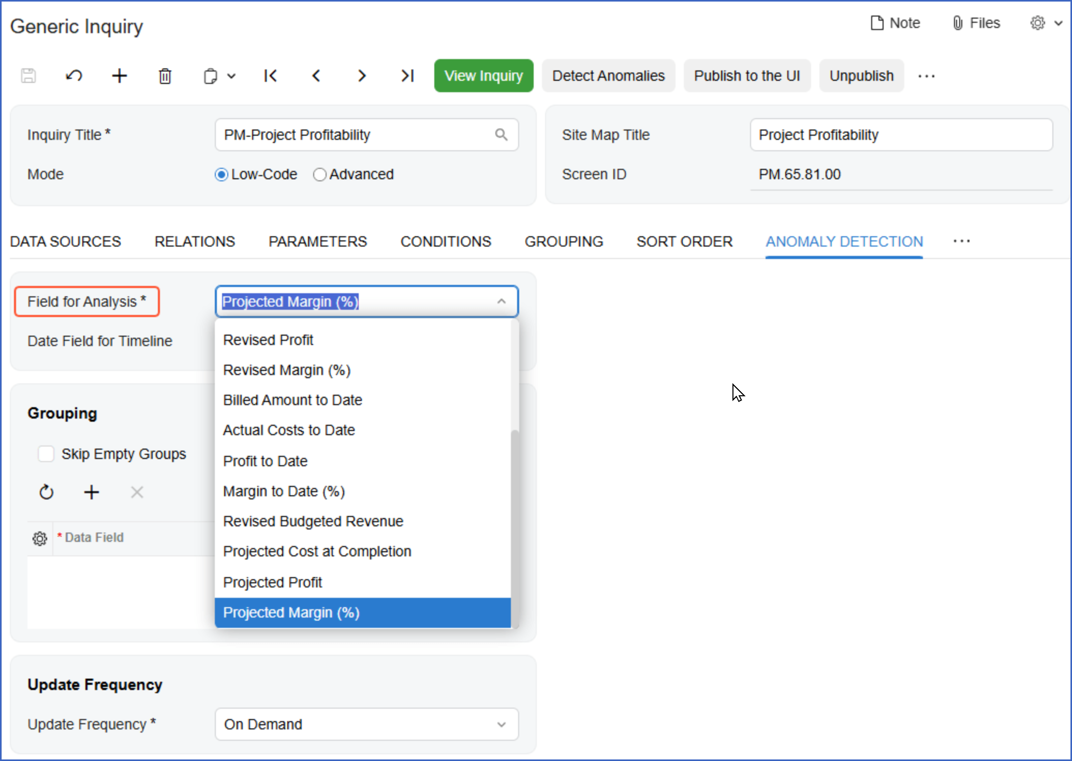Open the Update Frequency dropdown
Image resolution: width=1072 pixels, height=761 pixels.
(x=501, y=724)
